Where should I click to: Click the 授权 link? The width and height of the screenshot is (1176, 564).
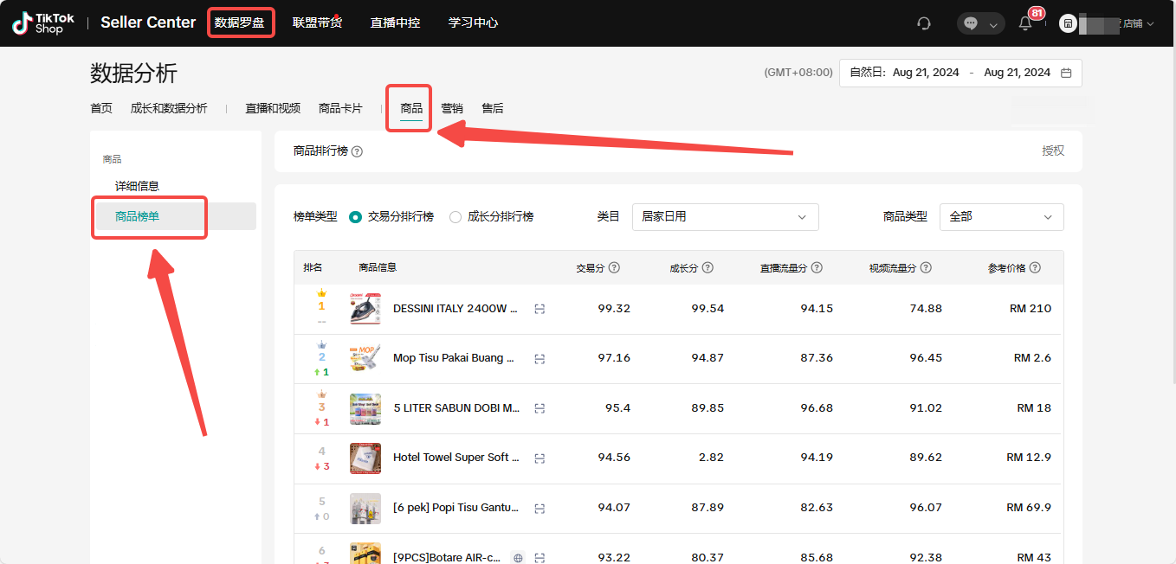(x=1052, y=151)
